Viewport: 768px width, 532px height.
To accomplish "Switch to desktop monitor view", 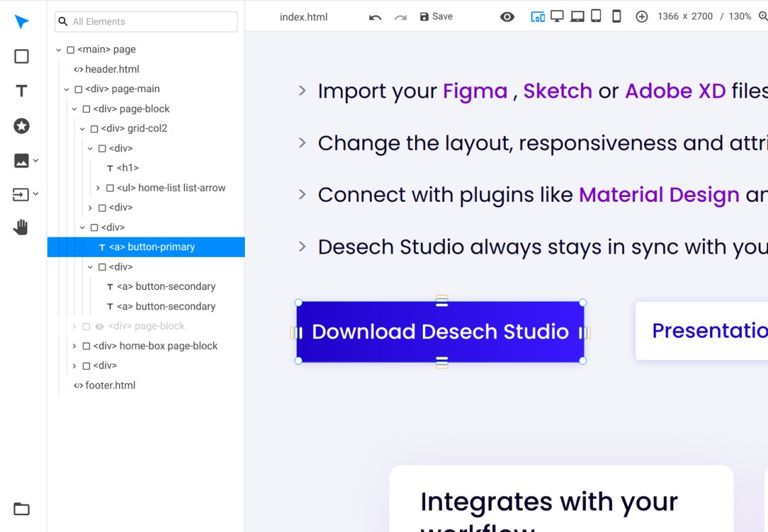I will (558, 16).
